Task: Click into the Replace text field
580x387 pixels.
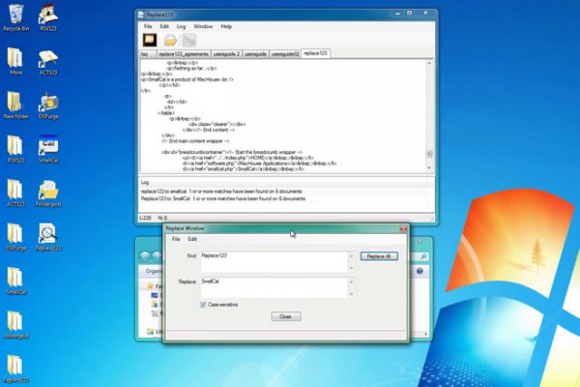Action: [x=274, y=287]
